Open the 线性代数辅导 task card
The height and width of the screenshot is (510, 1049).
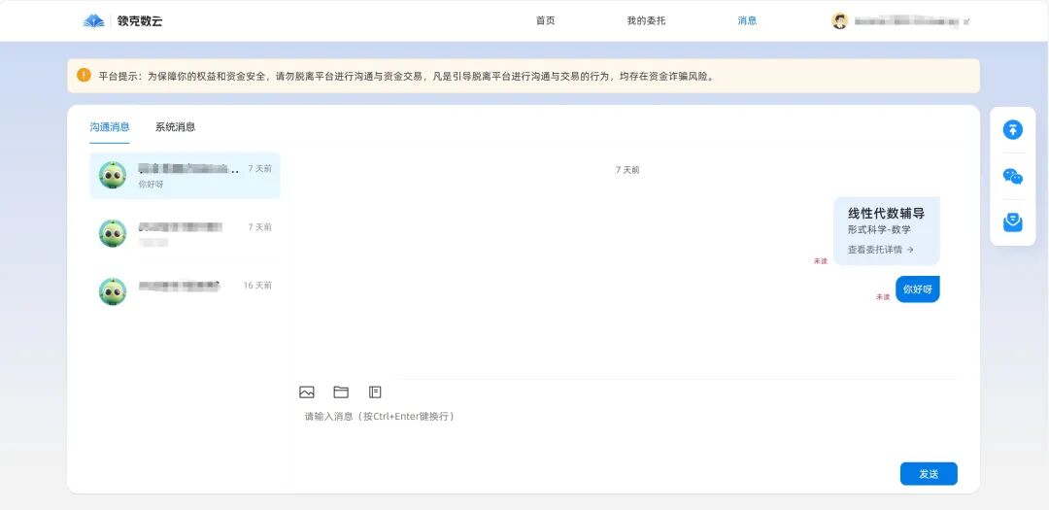click(x=887, y=231)
